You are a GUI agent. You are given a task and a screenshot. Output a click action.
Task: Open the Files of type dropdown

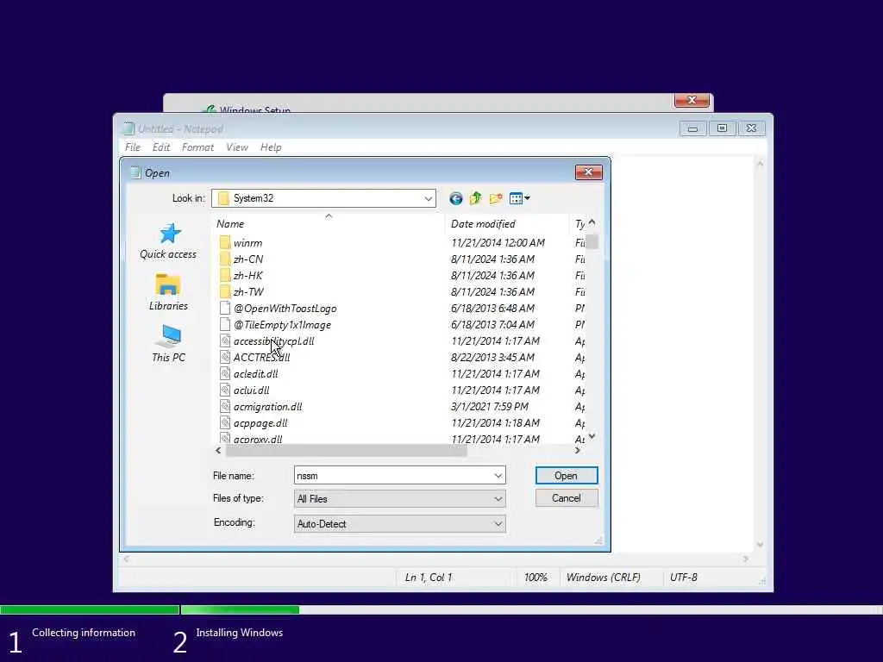(x=400, y=499)
